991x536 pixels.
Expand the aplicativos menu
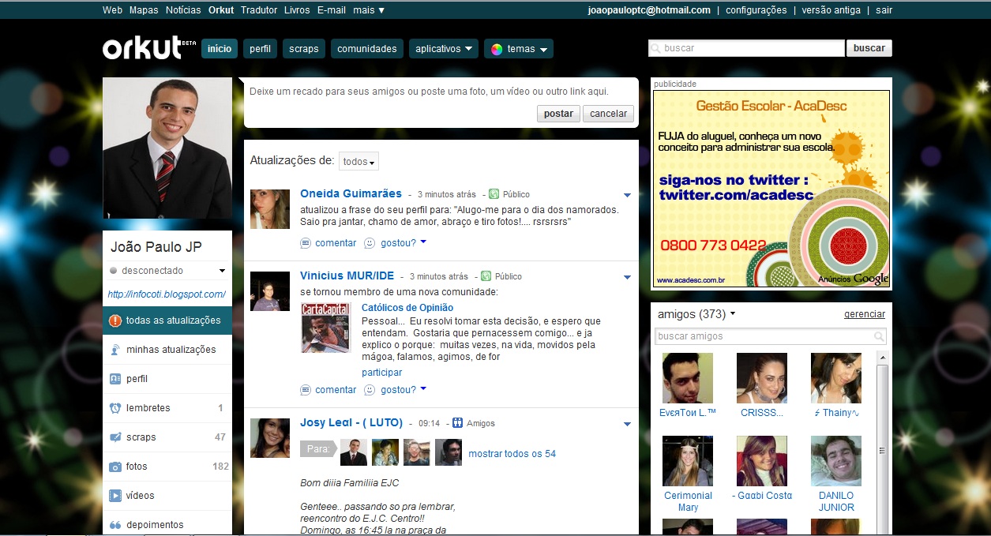tap(444, 49)
